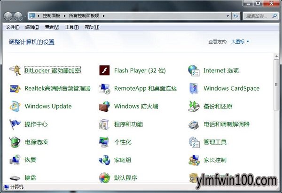The width and height of the screenshot is (282, 193).
Task: Click the 家长控制 text link
Action: pyautogui.click(x=215, y=160)
